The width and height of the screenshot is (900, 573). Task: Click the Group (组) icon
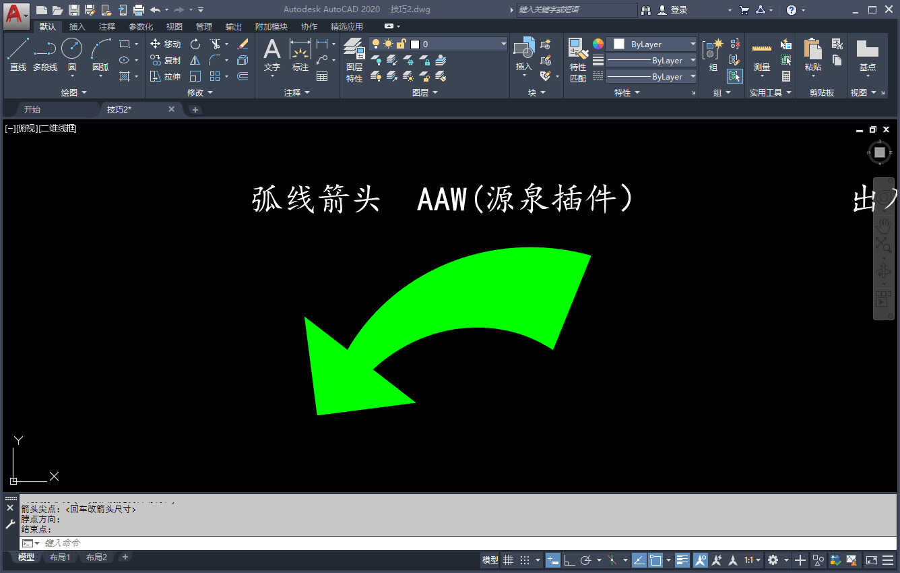[713, 55]
